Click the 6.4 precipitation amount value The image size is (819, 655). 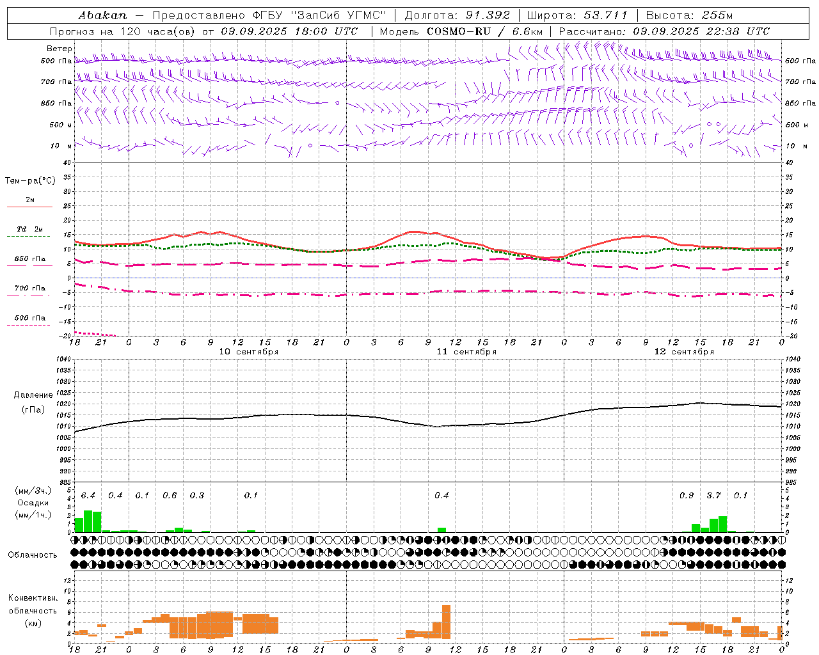88,496
